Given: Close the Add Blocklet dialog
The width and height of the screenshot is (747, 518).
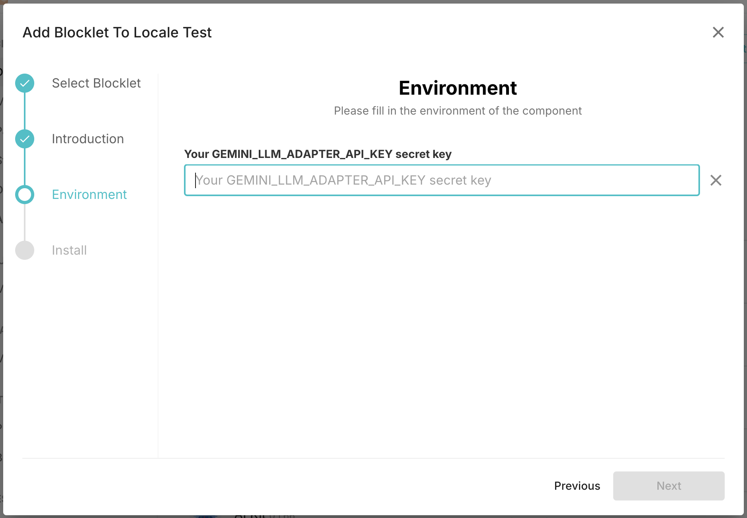Looking at the screenshot, I should 718,32.
